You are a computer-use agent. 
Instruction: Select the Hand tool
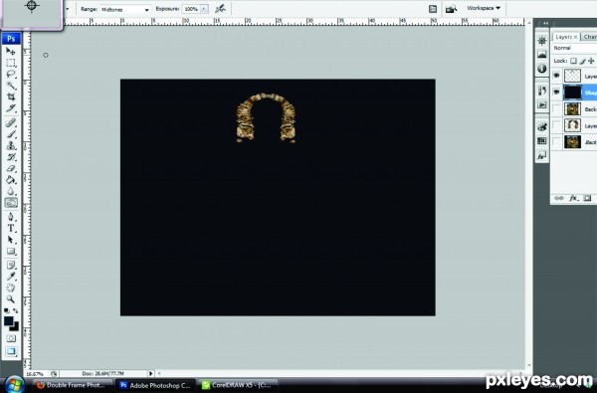point(11,288)
